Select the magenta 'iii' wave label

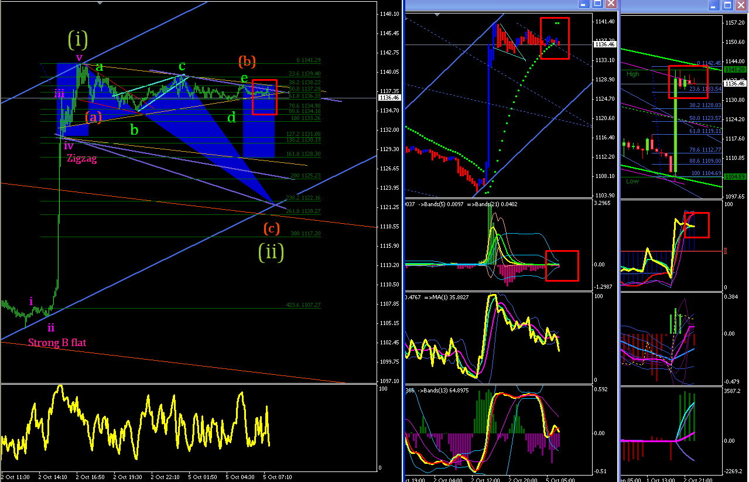tap(59, 94)
